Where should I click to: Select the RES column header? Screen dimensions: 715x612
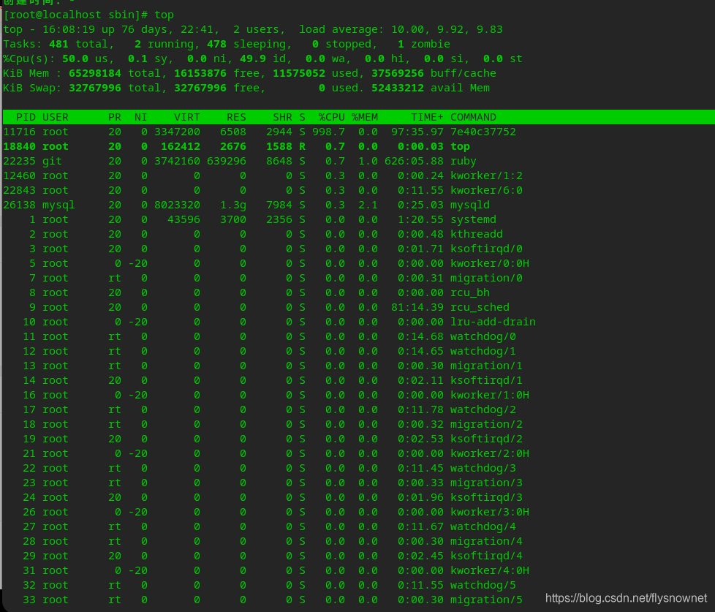236,117
